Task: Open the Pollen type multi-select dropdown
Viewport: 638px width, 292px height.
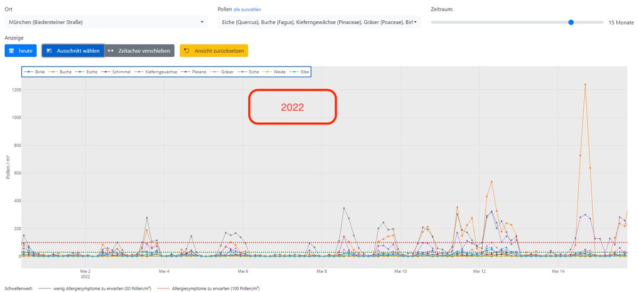Action: click(x=319, y=22)
